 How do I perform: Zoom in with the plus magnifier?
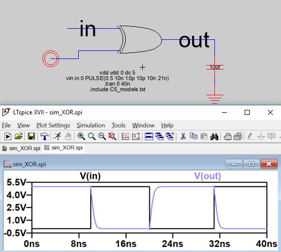[81, 137]
